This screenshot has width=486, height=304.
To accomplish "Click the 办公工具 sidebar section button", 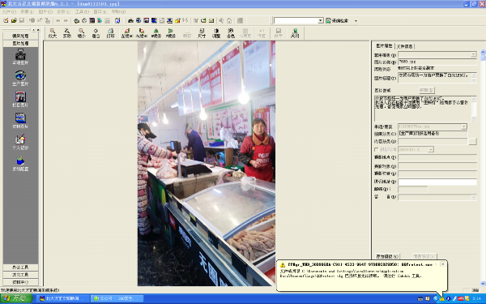I will [20, 267].
